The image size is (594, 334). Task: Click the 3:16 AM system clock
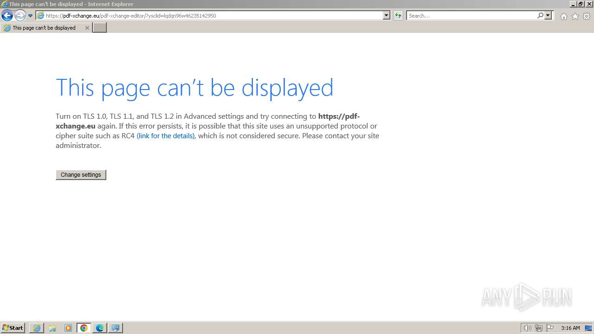coord(570,328)
